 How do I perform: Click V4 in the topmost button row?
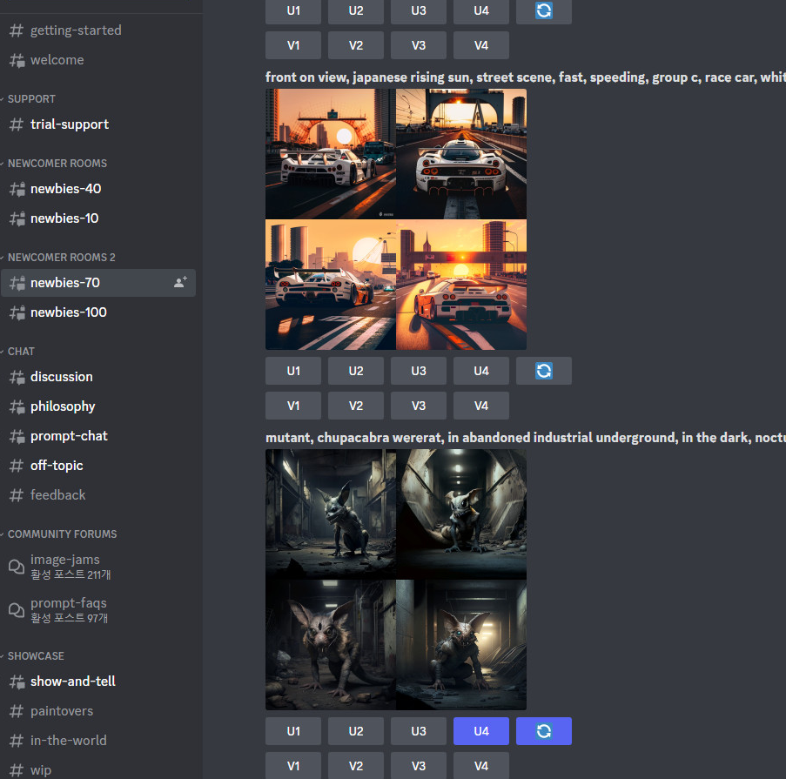click(481, 45)
